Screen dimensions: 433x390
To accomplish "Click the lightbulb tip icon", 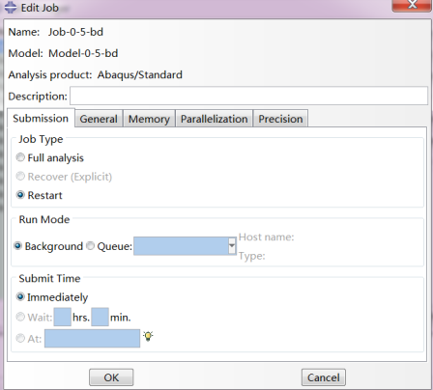I will [x=148, y=336].
